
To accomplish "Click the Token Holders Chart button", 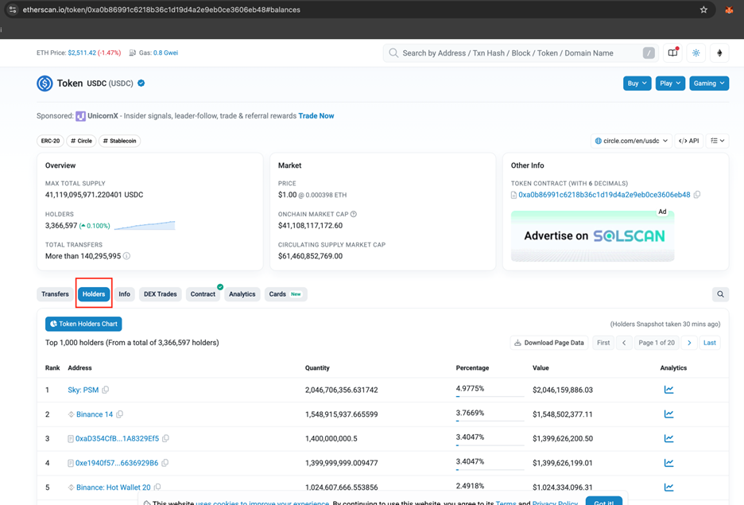I will pos(83,324).
